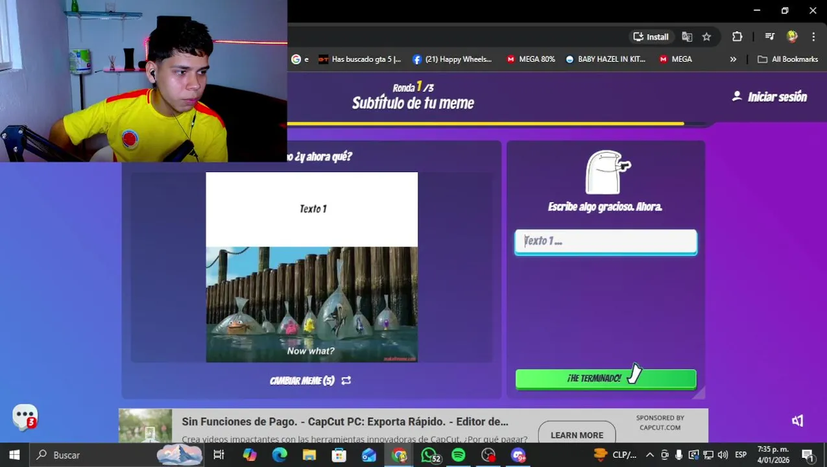Open WhatsApp with the 52 badge on the taskbar

(430, 455)
